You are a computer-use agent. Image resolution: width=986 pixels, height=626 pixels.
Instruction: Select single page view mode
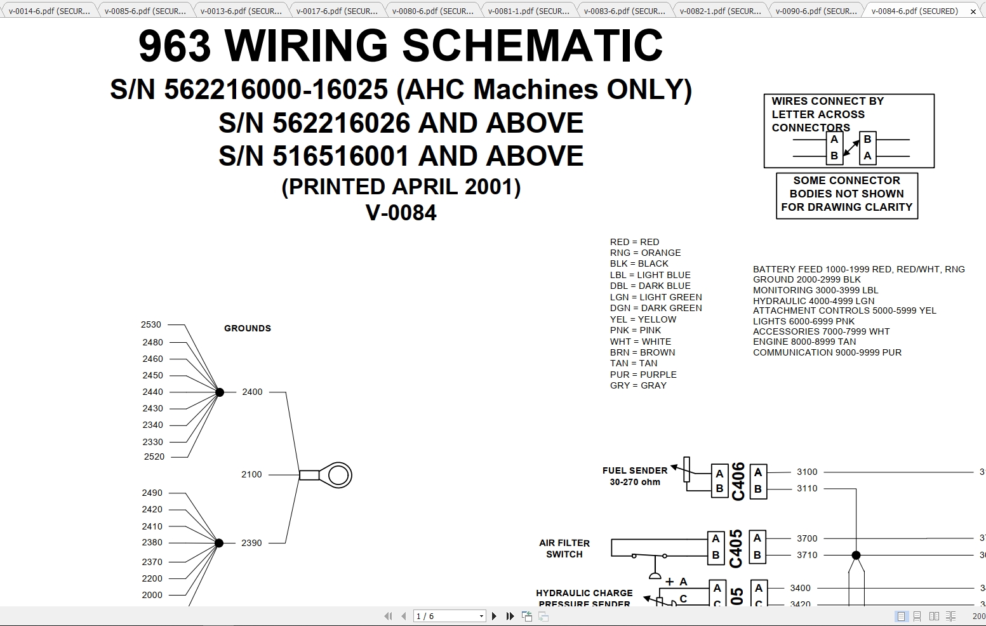pos(902,616)
